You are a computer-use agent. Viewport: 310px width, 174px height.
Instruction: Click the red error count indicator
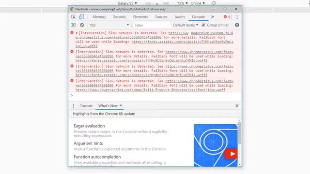pos(227,17)
